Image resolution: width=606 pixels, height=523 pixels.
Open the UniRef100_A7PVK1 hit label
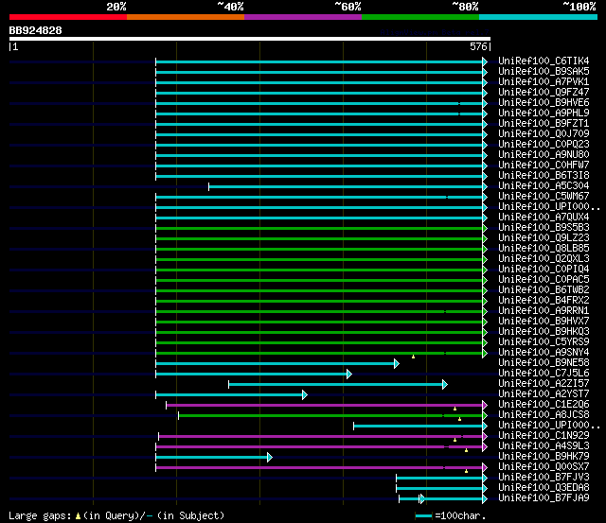pos(544,82)
